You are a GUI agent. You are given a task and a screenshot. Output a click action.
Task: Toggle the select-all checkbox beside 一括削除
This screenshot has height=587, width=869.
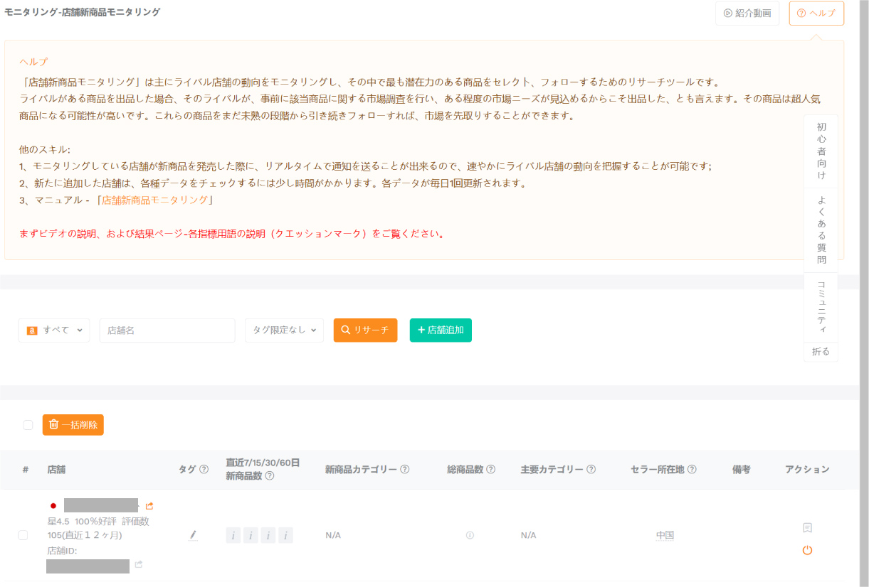click(28, 425)
